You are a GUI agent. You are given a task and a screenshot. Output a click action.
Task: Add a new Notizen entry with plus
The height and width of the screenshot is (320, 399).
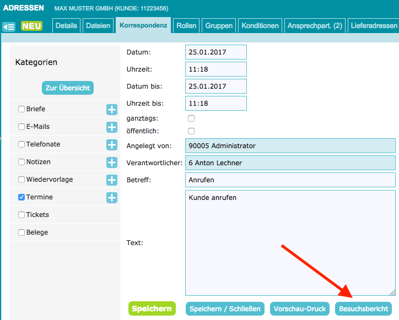pos(112,162)
